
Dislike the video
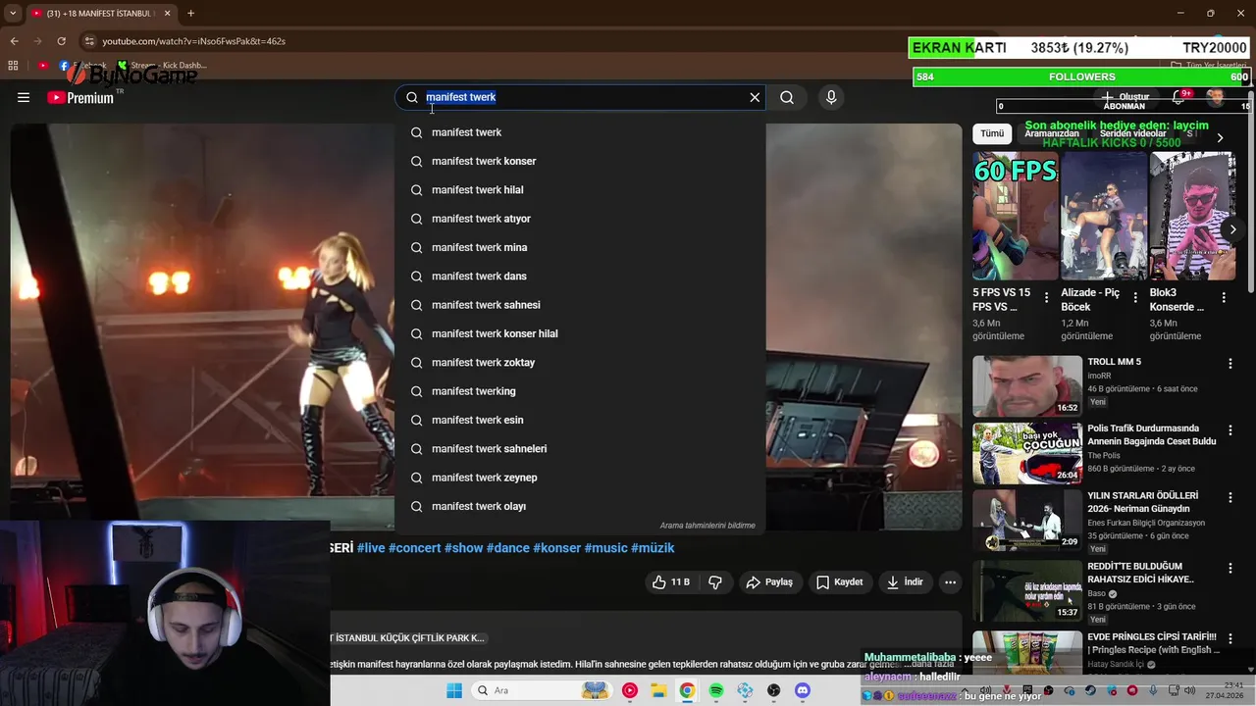point(715,581)
